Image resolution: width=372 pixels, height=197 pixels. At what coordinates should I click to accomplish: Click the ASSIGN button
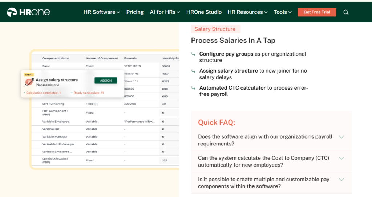point(106,81)
